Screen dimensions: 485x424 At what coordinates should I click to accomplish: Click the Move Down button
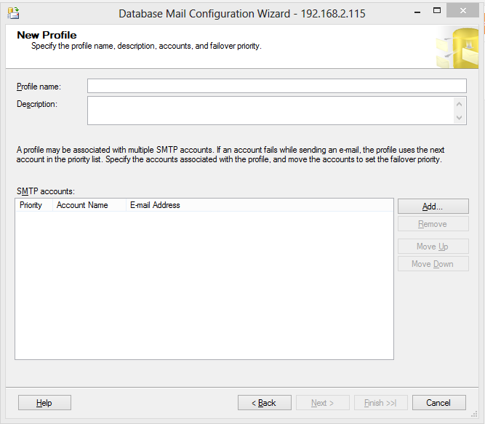click(x=433, y=263)
